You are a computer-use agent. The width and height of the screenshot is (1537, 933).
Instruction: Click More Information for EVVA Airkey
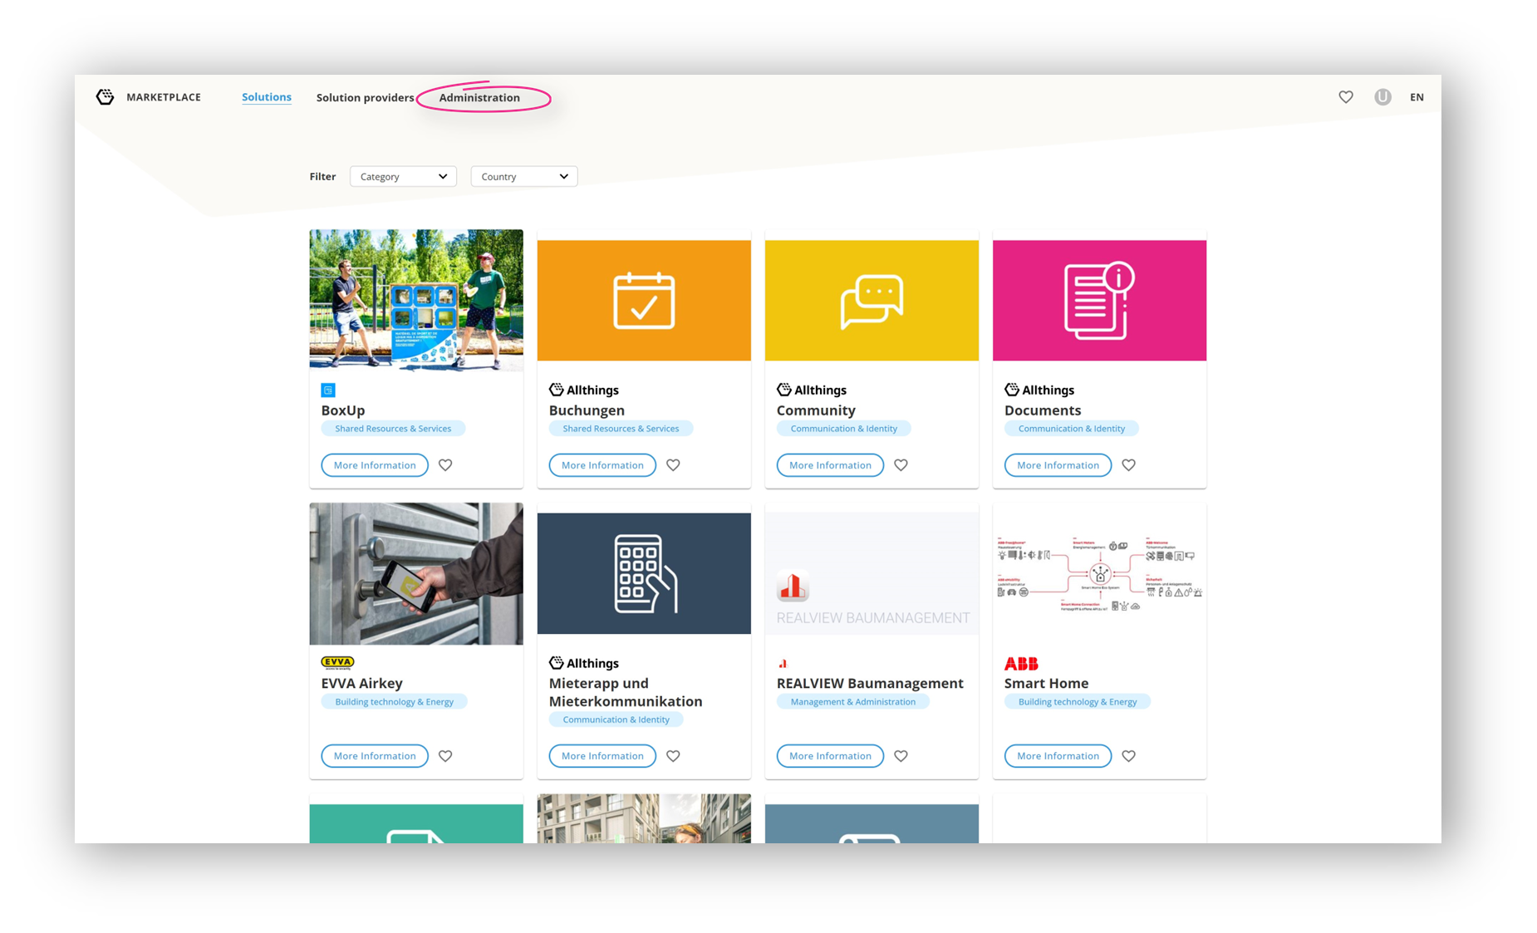tap(375, 756)
